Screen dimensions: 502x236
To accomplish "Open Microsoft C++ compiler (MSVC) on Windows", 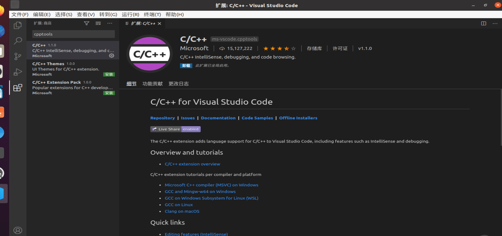I will click(x=212, y=185).
